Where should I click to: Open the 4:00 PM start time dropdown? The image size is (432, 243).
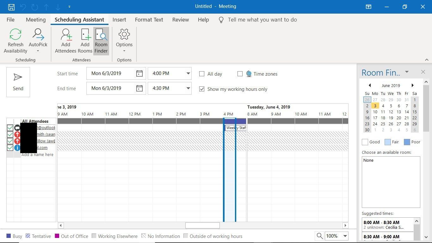188,73
